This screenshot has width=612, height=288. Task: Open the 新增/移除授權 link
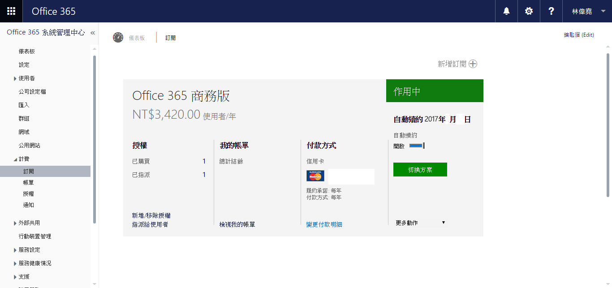coord(151,216)
